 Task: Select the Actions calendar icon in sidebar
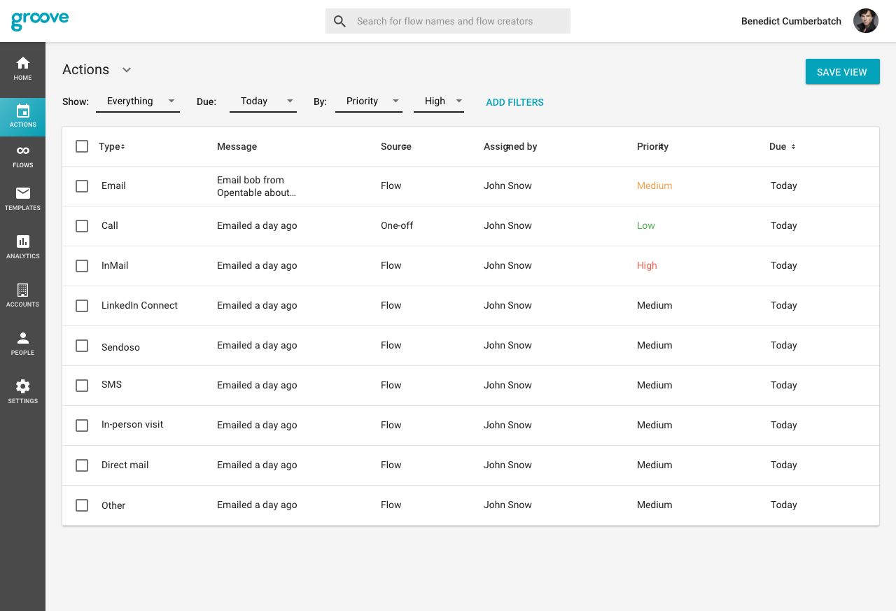(x=23, y=111)
